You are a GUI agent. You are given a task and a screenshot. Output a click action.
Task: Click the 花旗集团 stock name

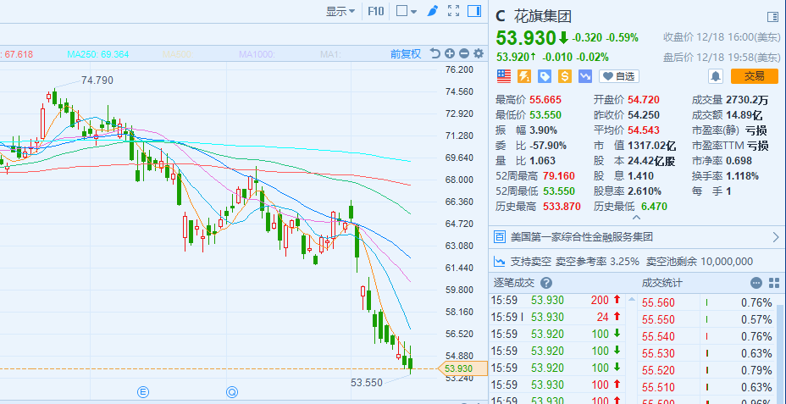coord(543,17)
